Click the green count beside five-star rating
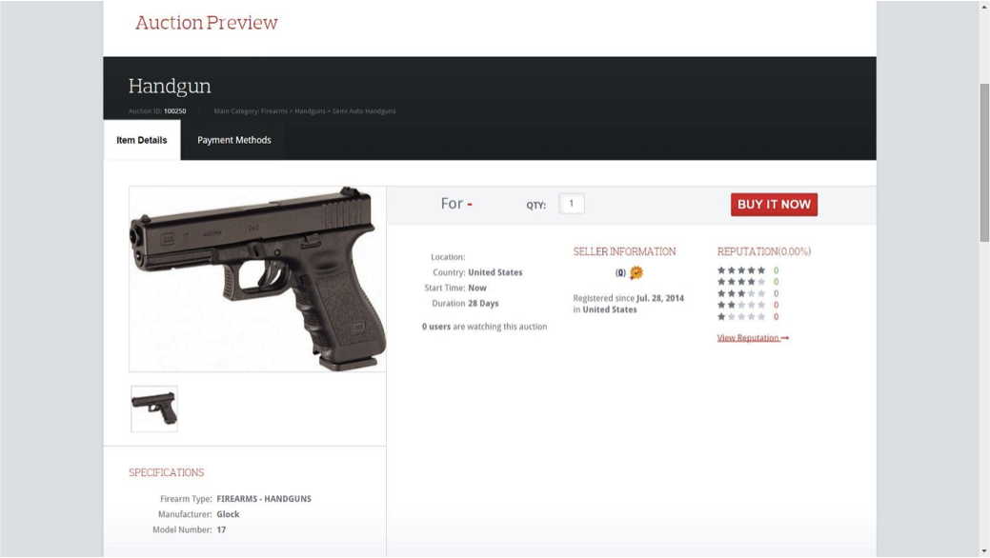Image resolution: width=990 pixels, height=558 pixels. (776, 270)
